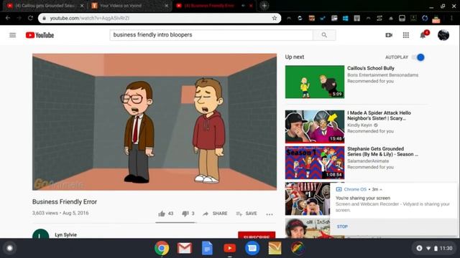This screenshot has width=460, height=258.
Task: Open Lyn Sylvie channel name link
Action: [65, 234]
